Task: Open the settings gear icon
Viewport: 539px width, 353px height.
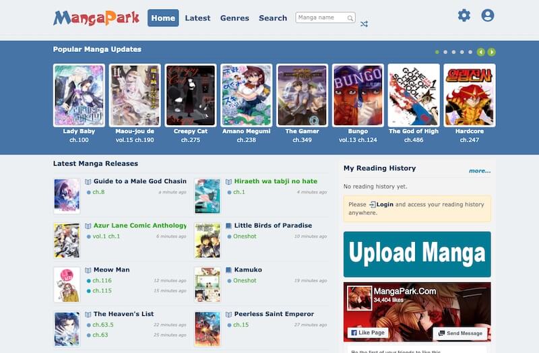Action: click(464, 15)
